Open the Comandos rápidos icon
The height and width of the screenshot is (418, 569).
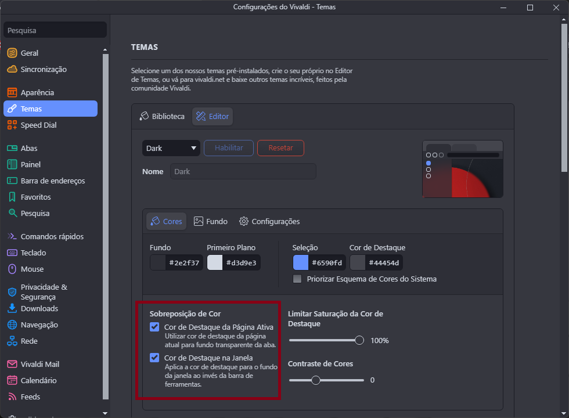(x=12, y=237)
